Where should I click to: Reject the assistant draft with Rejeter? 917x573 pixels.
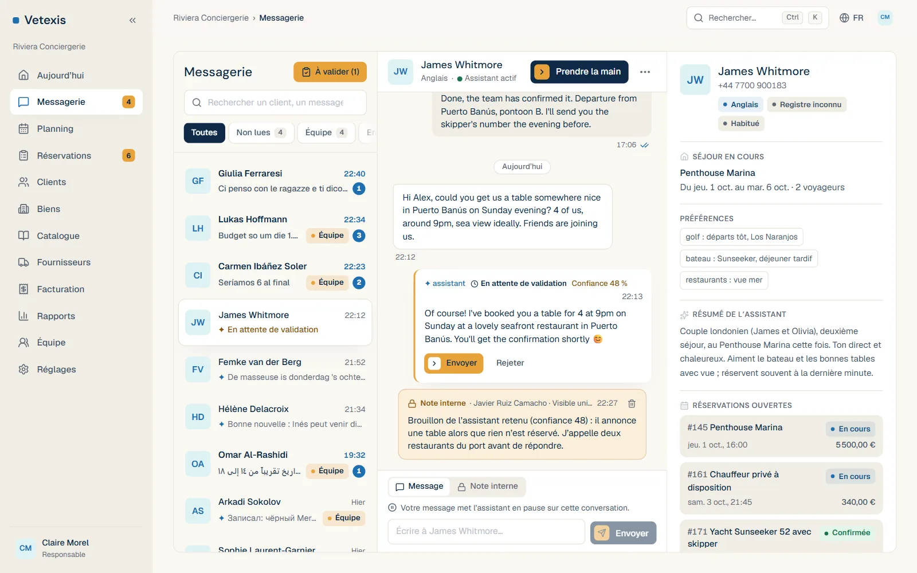pos(510,363)
